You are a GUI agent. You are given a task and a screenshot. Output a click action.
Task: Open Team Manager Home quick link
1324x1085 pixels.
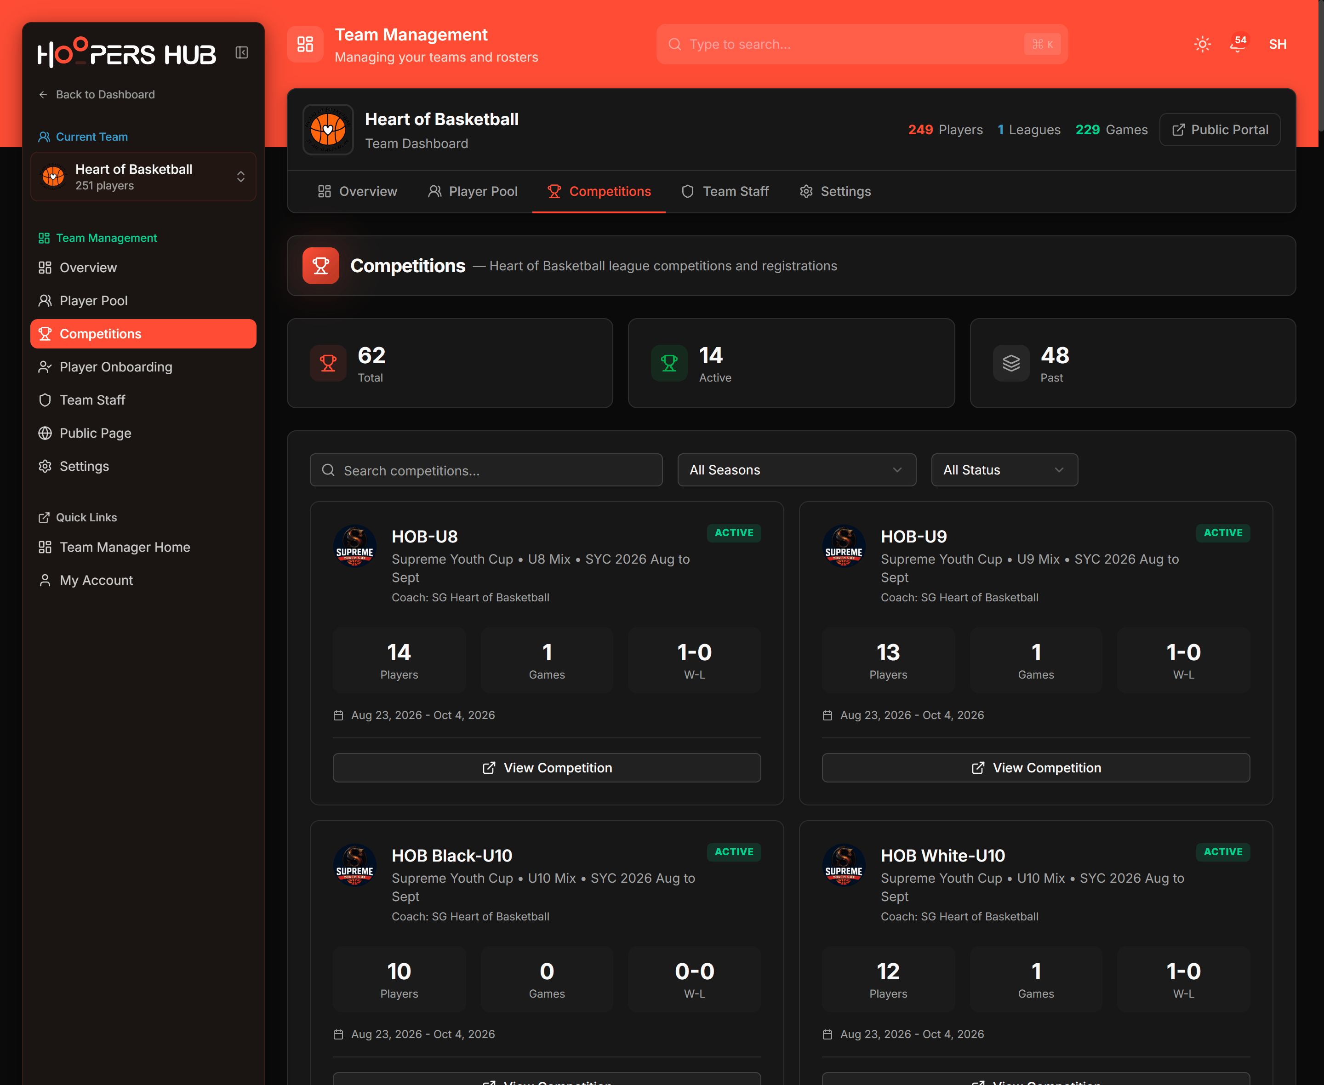click(143, 547)
